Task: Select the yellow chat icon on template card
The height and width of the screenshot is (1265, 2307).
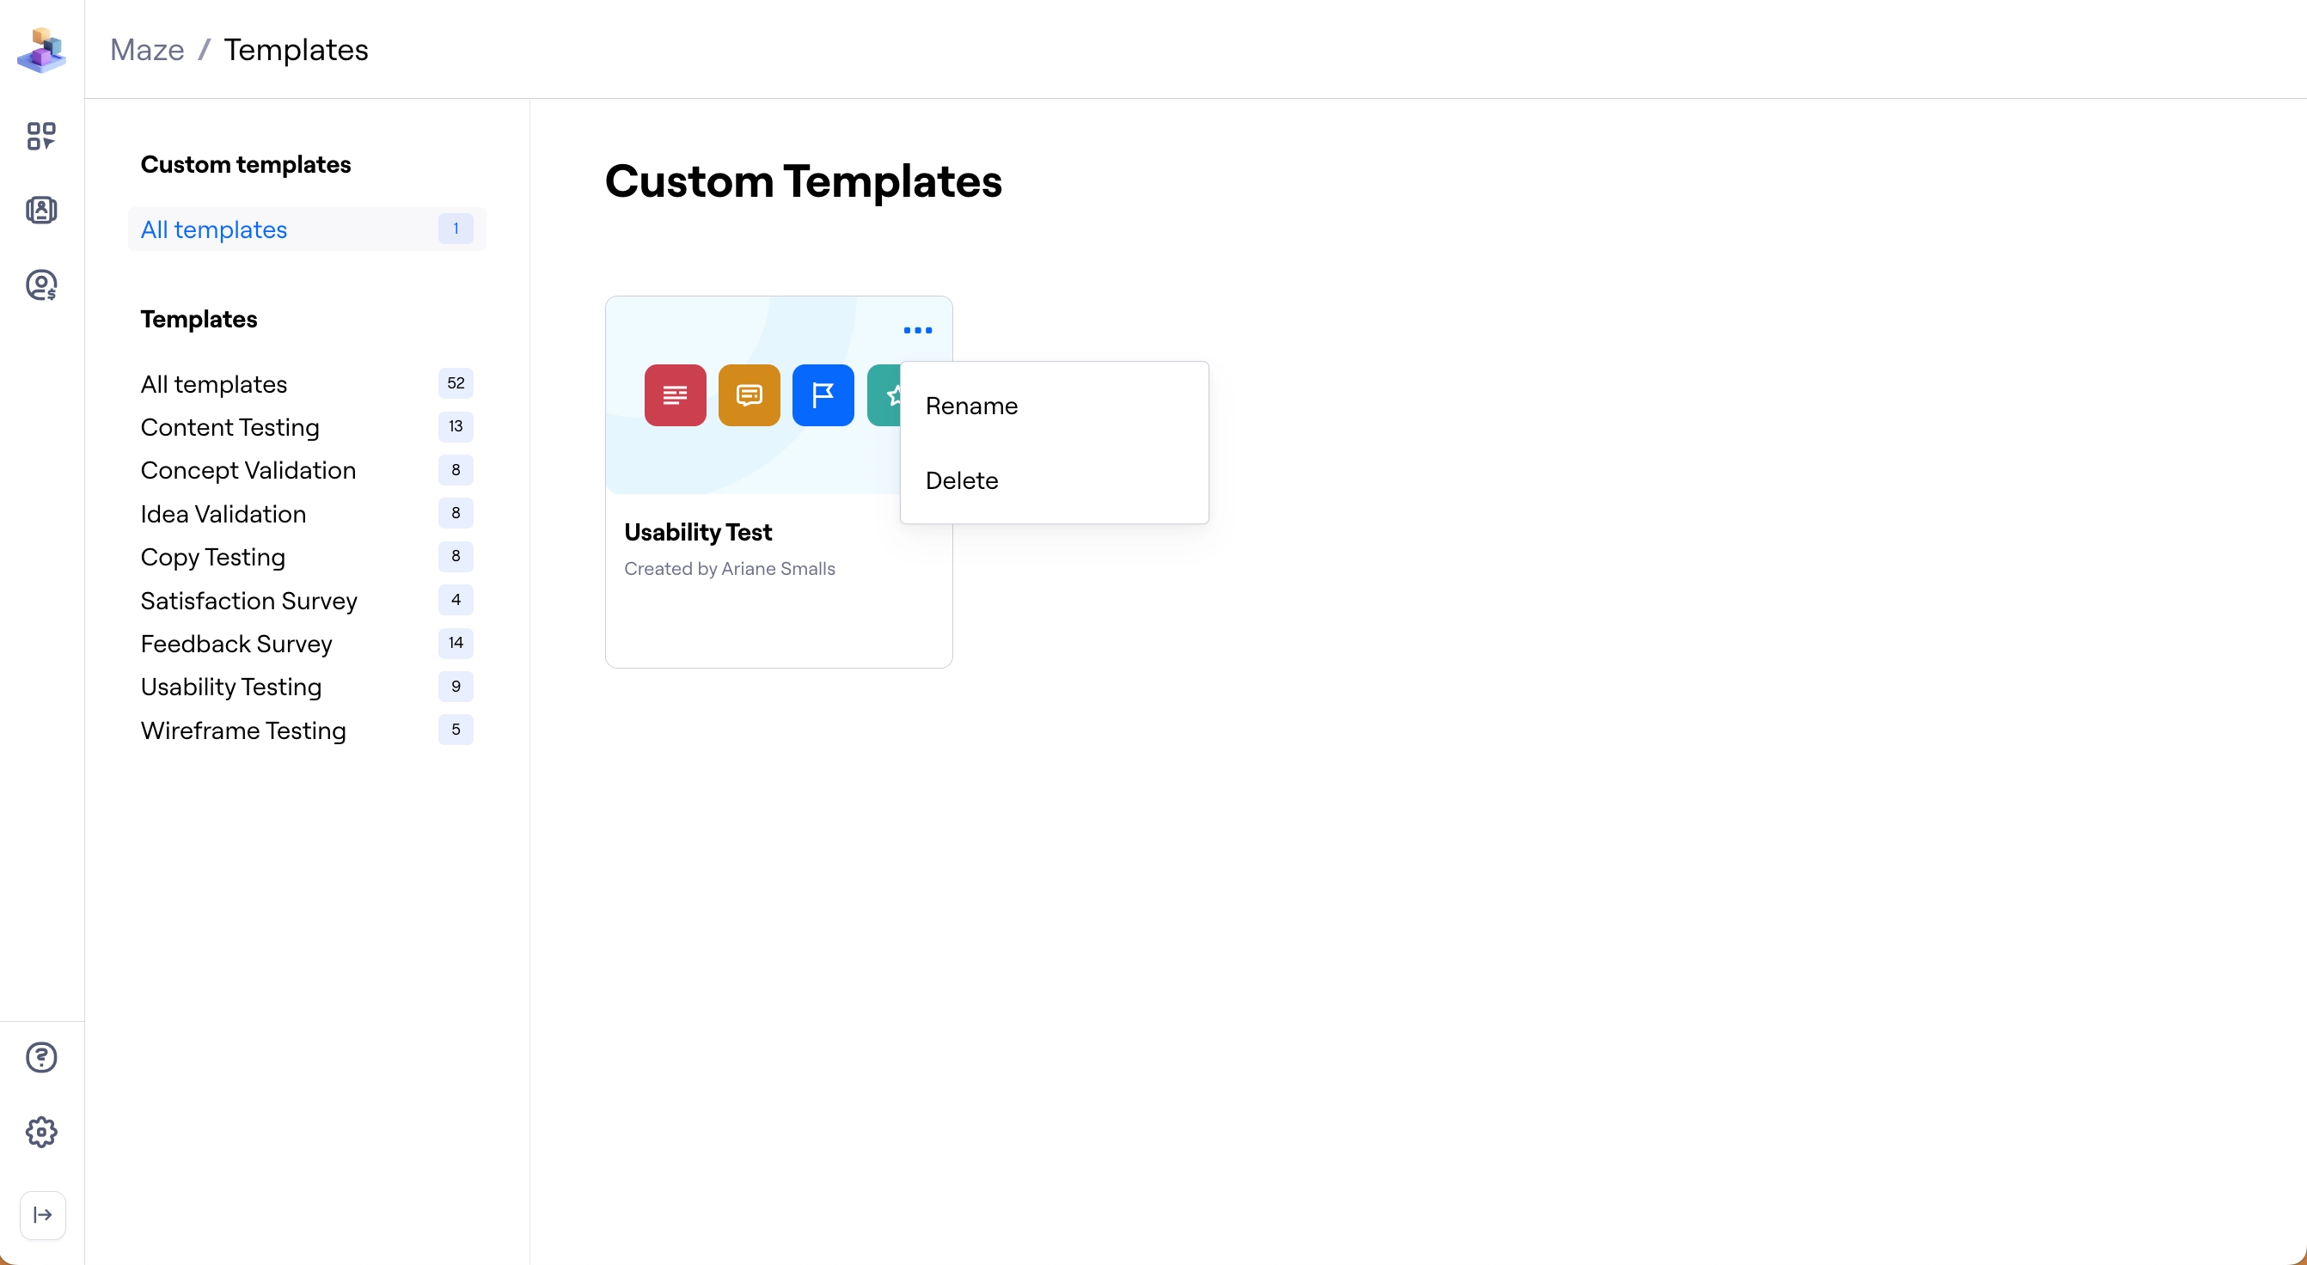Action: click(749, 394)
